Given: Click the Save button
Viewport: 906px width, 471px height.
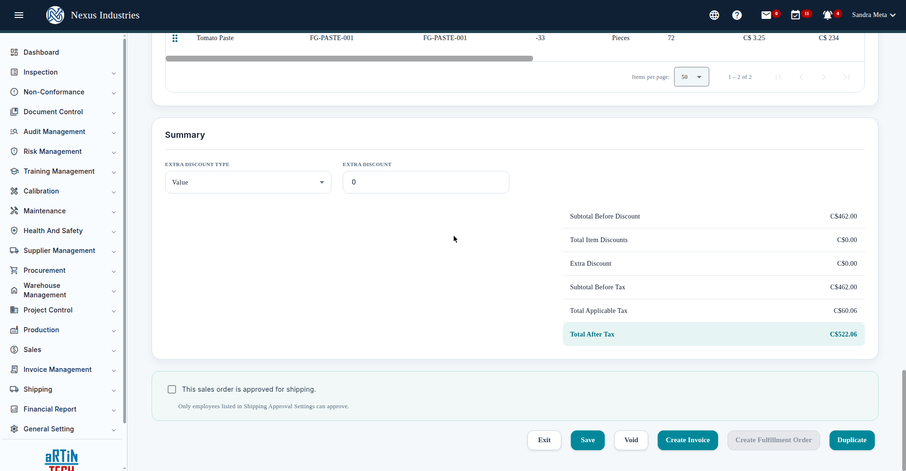Looking at the screenshot, I should 587,440.
